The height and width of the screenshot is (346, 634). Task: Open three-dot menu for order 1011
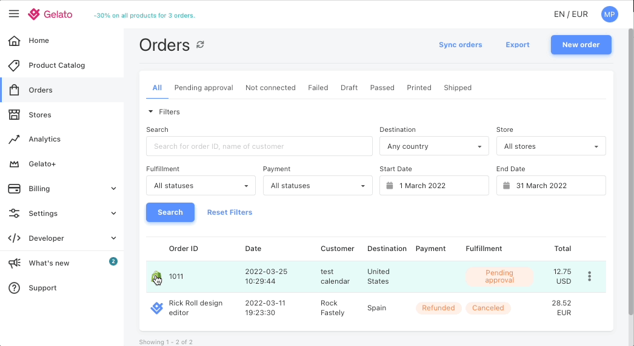tap(590, 276)
